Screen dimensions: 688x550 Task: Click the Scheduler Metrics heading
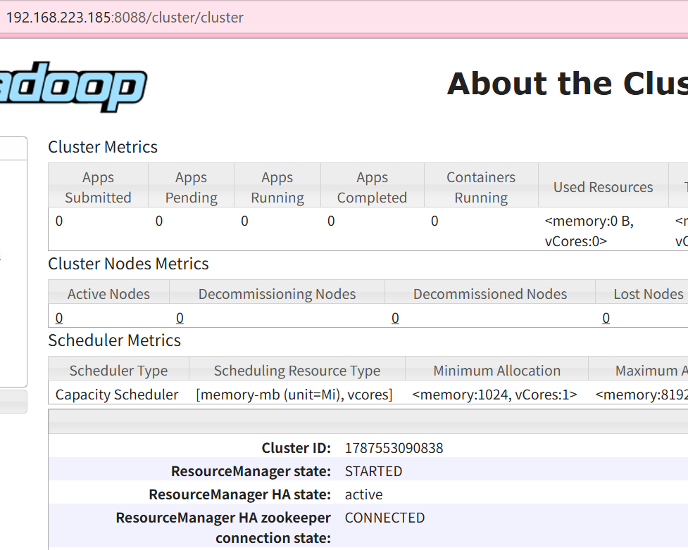tap(114, 340)
